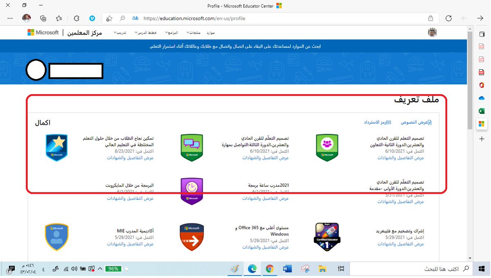This screenshot has width=491, height=278.
Task: Click the yellow shield MIE Trainer badge
Action: (x=56, y=237)
